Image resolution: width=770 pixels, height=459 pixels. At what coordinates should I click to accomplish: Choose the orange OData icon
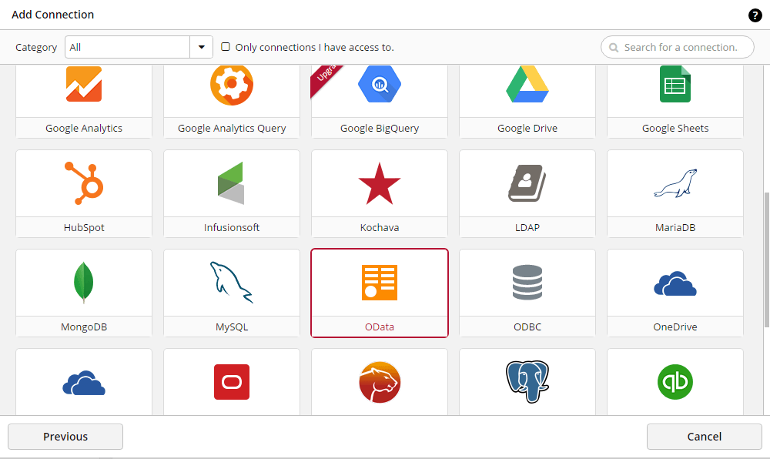[380, 283]
